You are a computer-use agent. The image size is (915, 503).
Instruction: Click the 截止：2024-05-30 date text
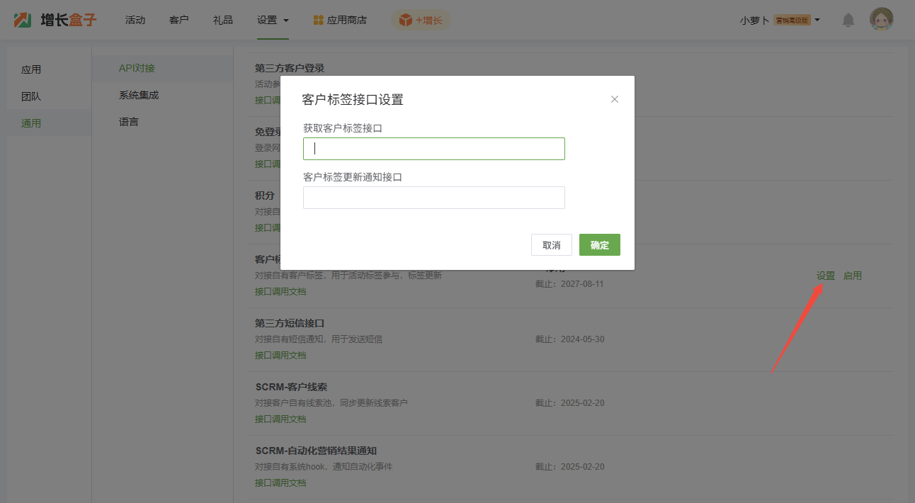click(x=570, y=339)
